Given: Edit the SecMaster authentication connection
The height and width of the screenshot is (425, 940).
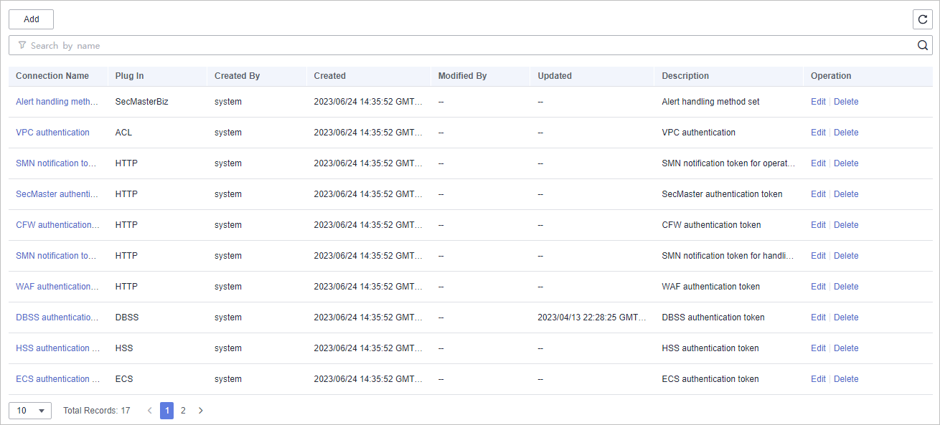Looking at the screenshot, I should pos(818,194).
